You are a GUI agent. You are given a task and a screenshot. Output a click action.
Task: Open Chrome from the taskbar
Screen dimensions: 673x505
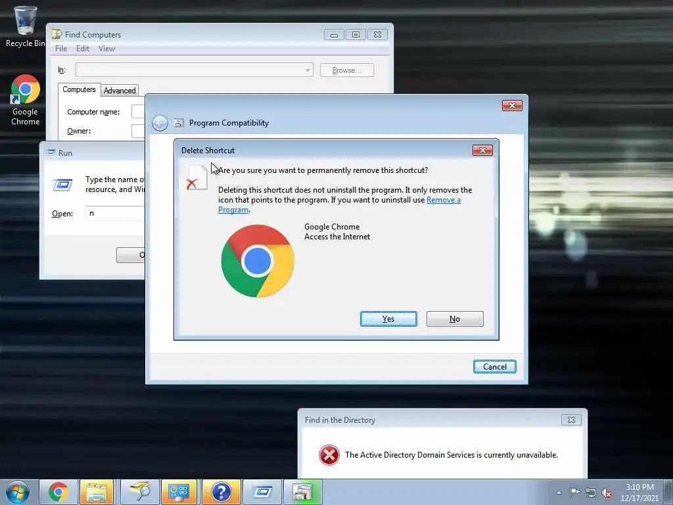(x=58, y=492)
